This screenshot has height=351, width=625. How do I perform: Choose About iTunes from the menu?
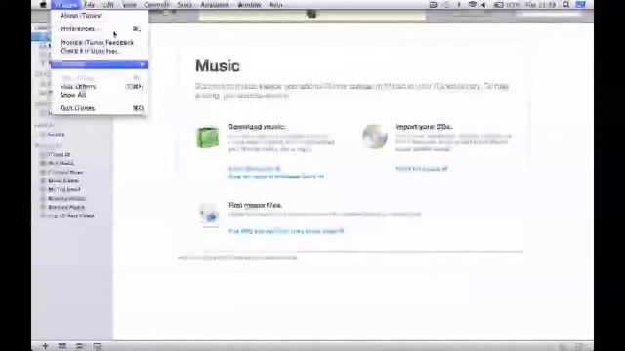(80, 16)
